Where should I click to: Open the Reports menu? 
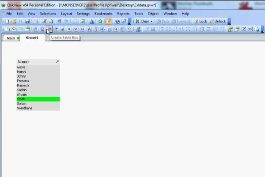click(123, 14)
